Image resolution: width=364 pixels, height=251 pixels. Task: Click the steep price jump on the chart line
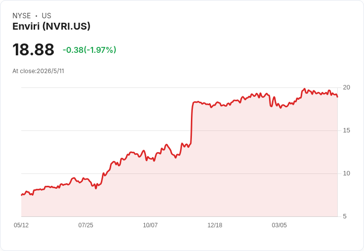pos(191,123)
